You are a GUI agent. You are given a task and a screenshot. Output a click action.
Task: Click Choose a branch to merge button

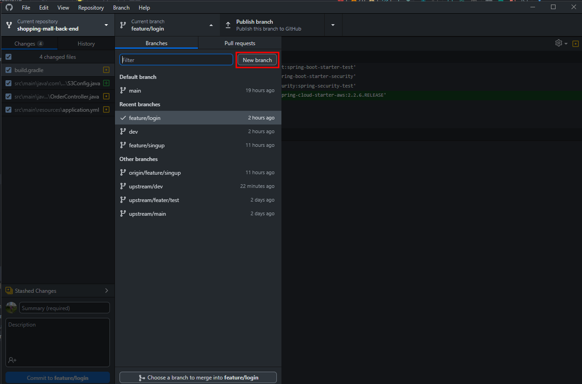pos(198,378)
